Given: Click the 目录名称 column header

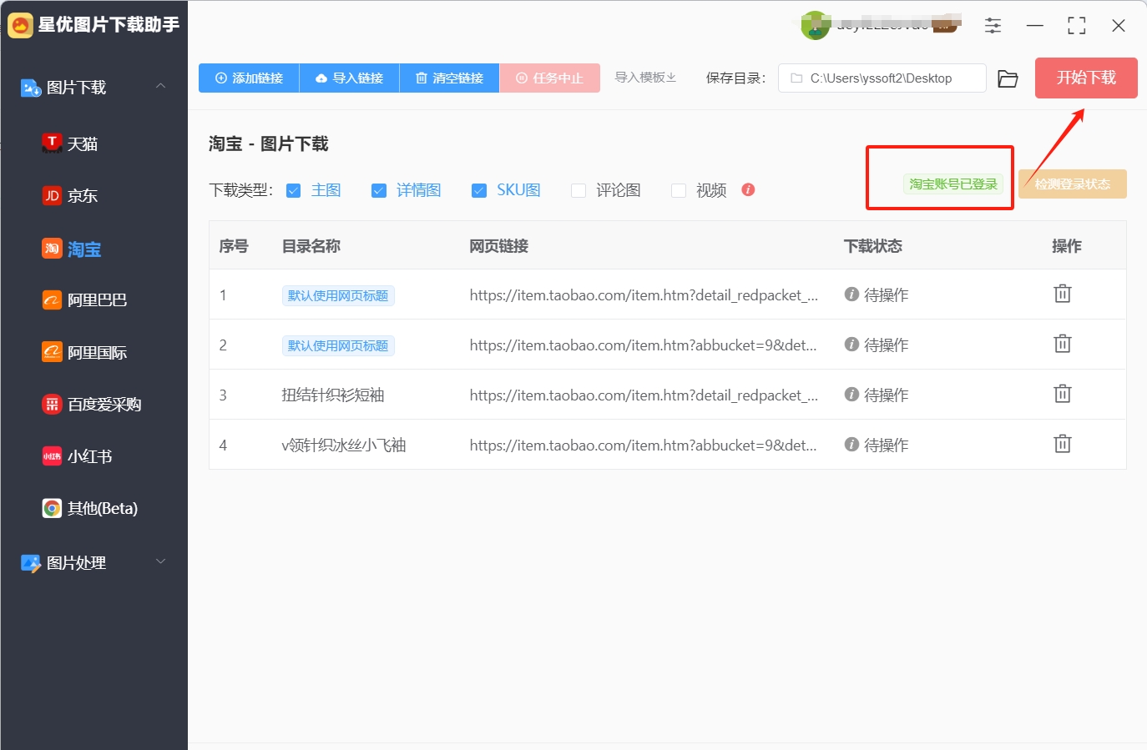Looking at the screenshot, I should 311,246.
